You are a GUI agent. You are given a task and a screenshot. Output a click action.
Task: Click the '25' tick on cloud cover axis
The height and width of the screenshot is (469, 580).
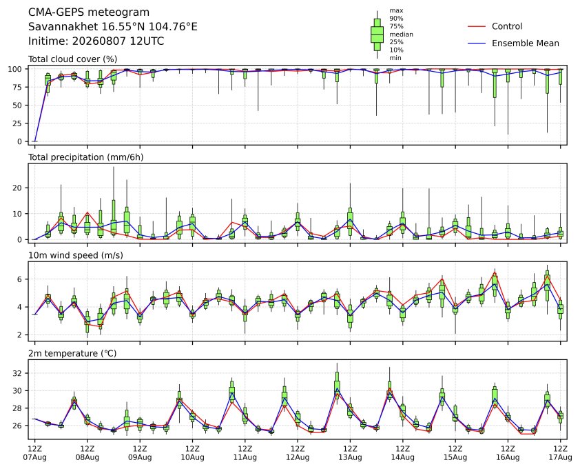(17, 123)
